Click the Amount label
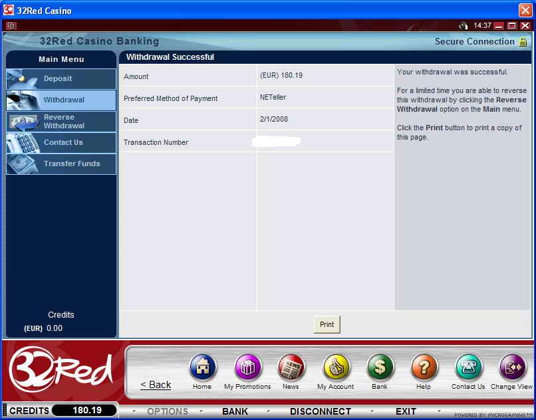This screenshot has width=536, height=420. coord(136,76)
